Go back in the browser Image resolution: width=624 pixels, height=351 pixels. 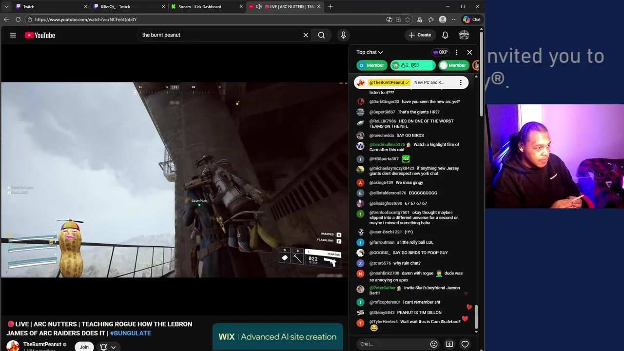pyautogui.click(x=6, y=19)
